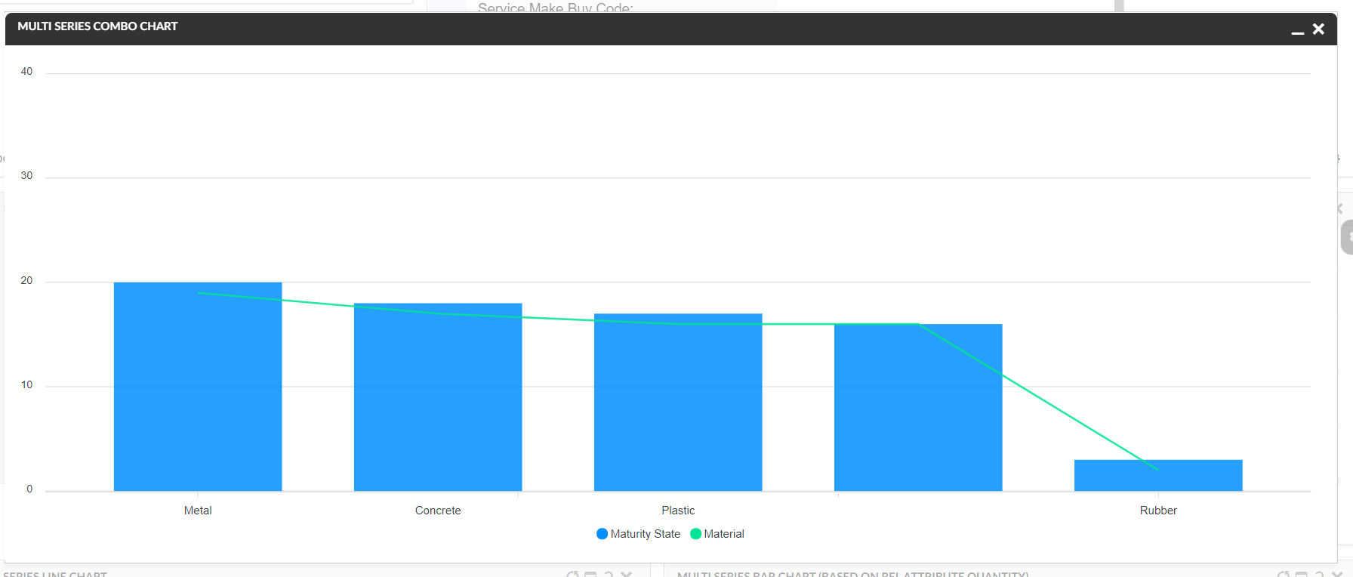Click the Concrete x-axis label
The height and width of the screenshot is (577, 1353).
point(438,511)
